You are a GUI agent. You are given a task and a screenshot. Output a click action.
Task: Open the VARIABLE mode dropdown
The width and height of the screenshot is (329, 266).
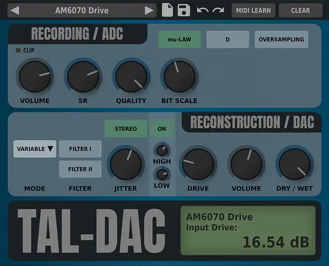click(35, 149)
